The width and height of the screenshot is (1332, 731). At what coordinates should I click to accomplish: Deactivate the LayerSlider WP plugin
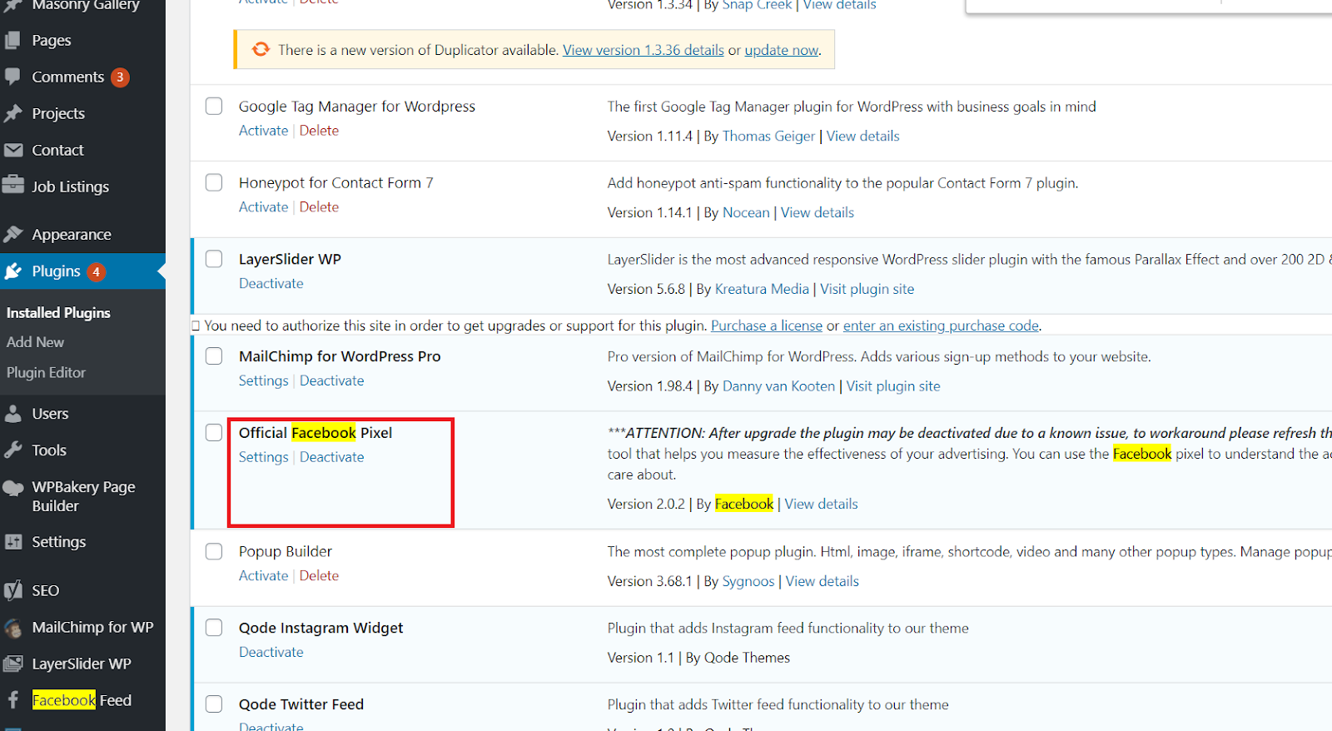click(x=271, y=284)
